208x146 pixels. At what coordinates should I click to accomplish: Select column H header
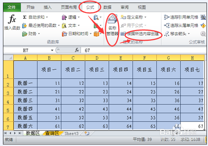(192, 58)
